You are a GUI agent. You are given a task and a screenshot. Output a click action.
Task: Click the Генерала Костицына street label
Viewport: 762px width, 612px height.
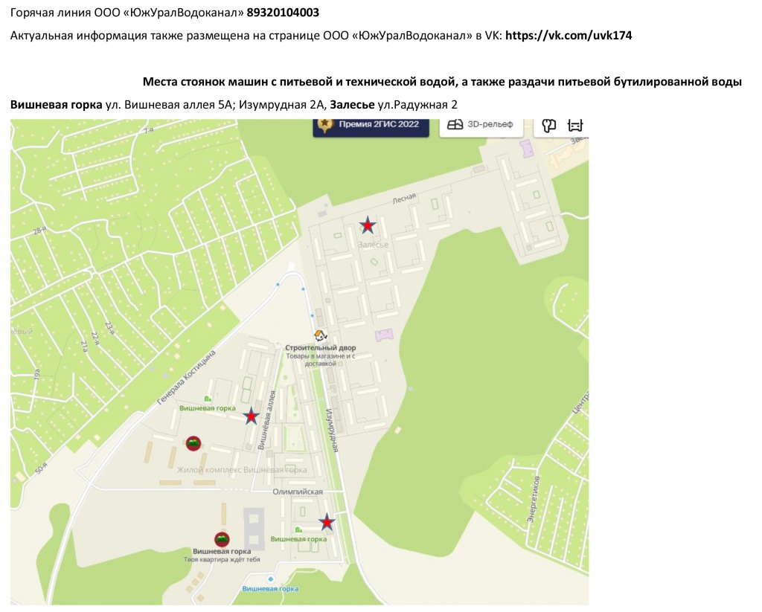click(186, 378)
